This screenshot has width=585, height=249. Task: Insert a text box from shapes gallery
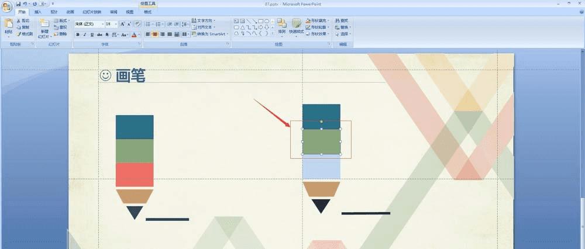[x=236, y=21]
